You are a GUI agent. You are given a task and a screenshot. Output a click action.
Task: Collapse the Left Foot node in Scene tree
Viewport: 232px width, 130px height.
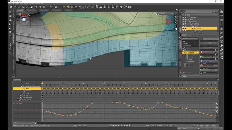pyautogui.click(x=193, y=29)
